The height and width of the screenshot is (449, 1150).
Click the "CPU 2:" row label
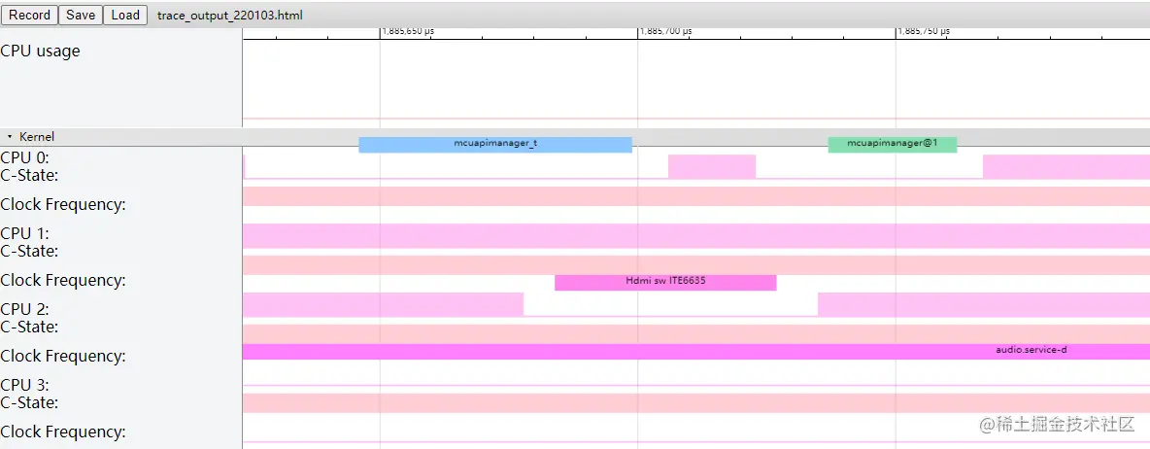pos(25,309)
